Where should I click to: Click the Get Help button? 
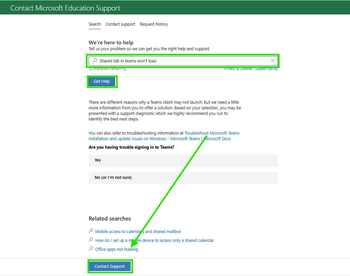point(102,81)
